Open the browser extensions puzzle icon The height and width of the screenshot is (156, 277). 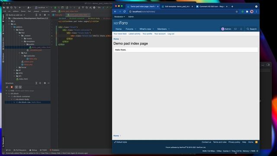coord(247,12)
